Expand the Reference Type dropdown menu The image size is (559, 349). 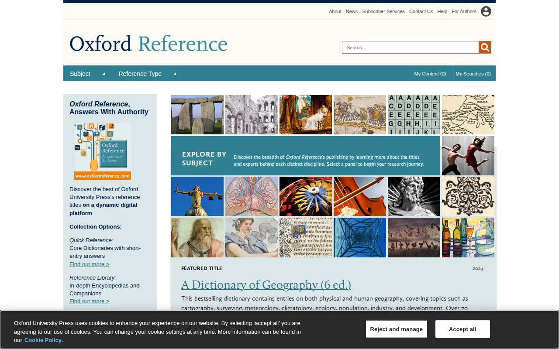click(147, 74)
